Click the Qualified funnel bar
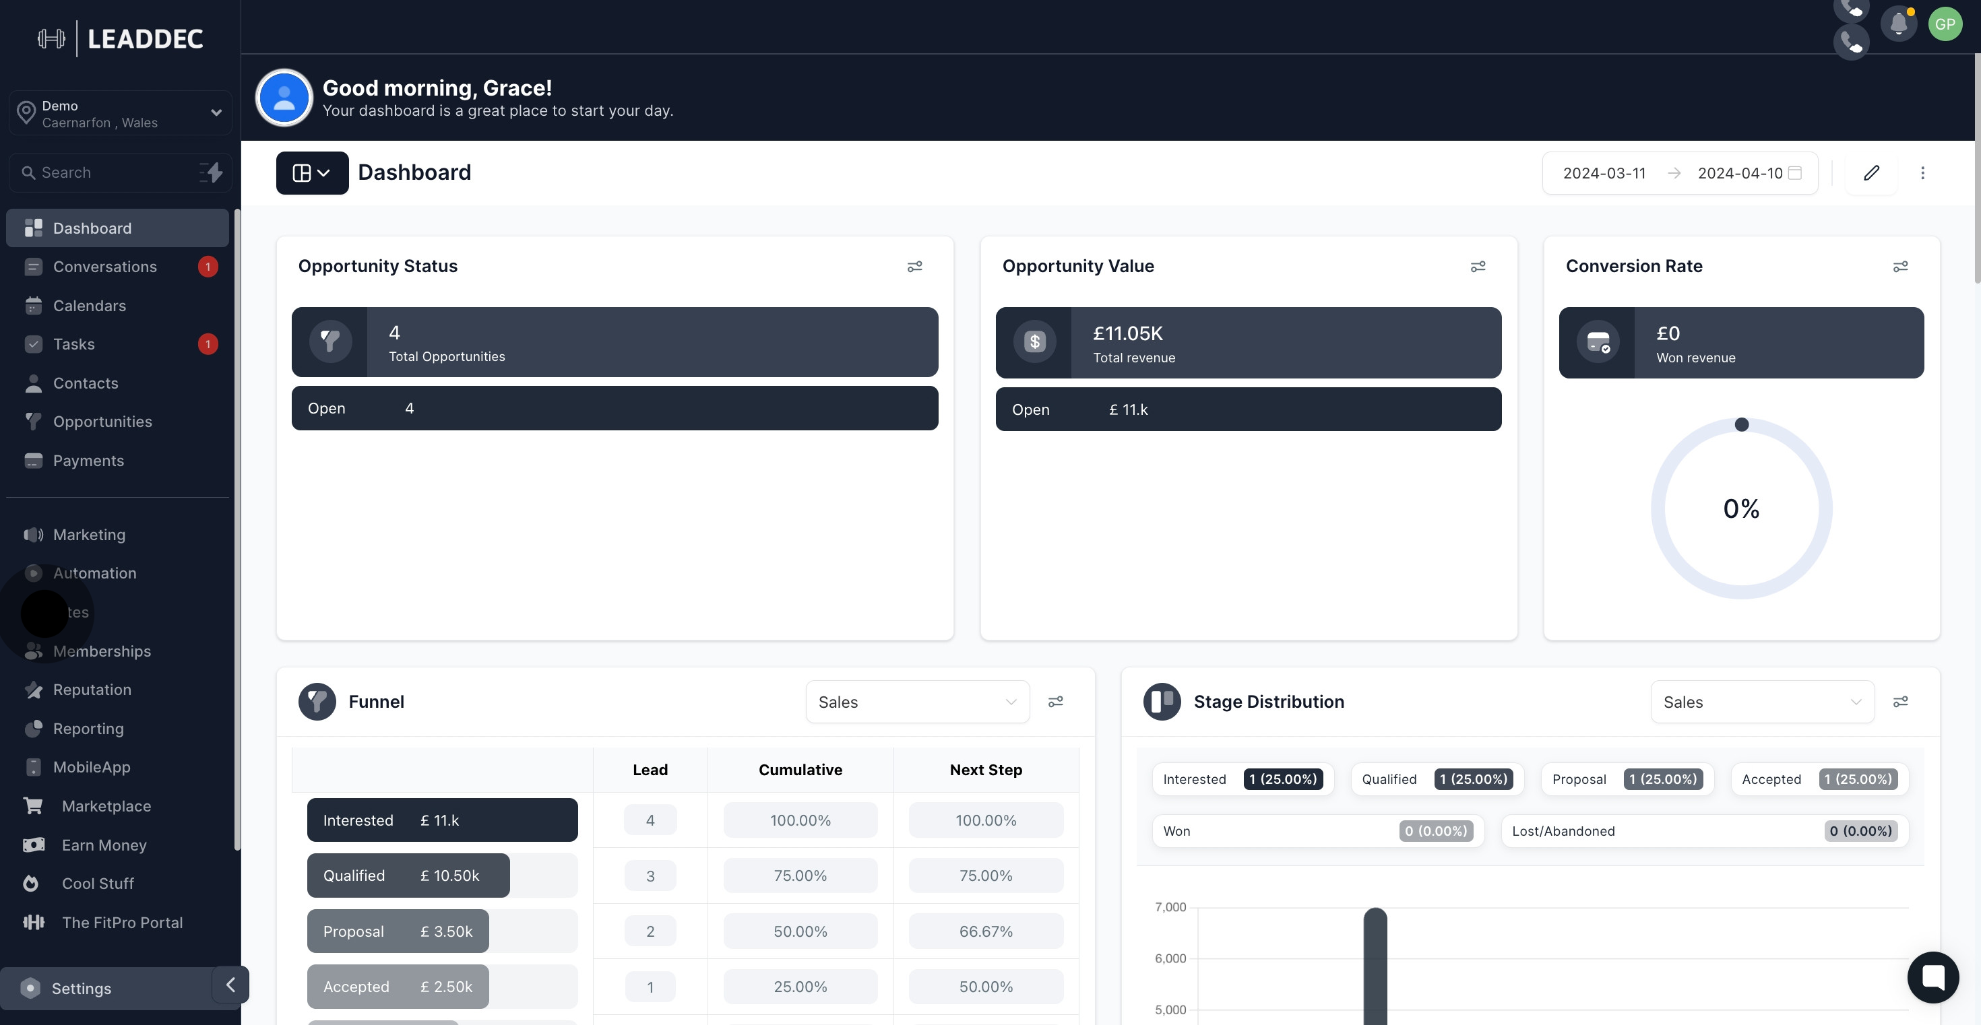The height and width of the screenshot is (1025, 1981). [408, 875]
